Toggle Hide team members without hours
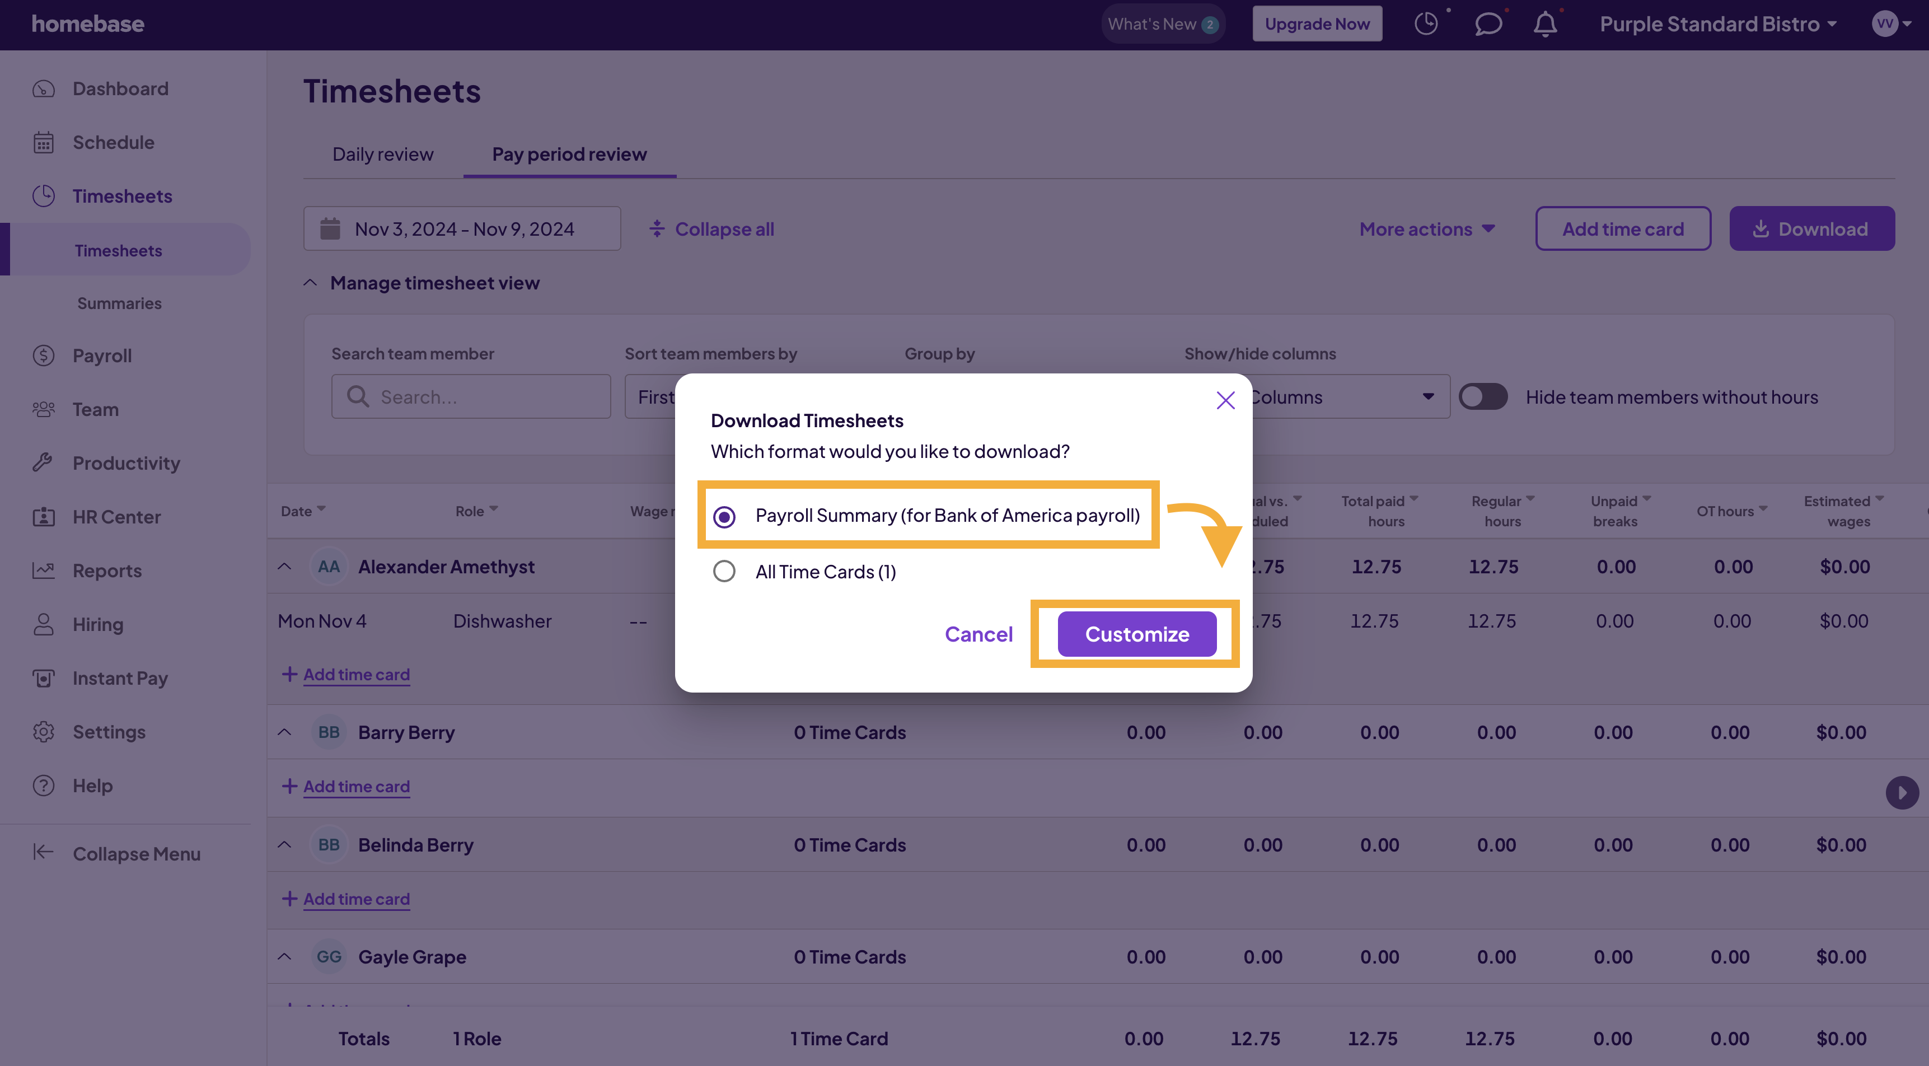This screenshot has height=1066, width=1929. [x=1483, y=397]
